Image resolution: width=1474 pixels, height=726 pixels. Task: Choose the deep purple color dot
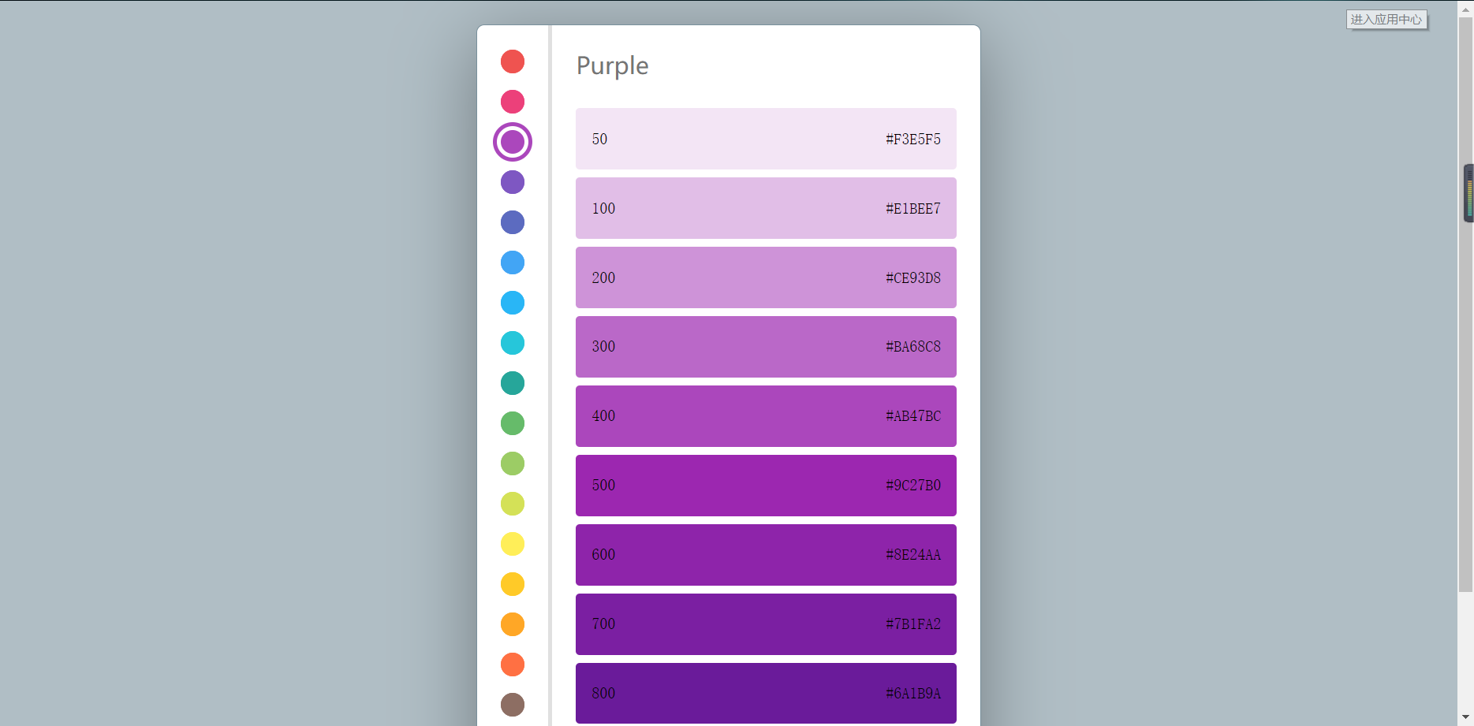513,182
